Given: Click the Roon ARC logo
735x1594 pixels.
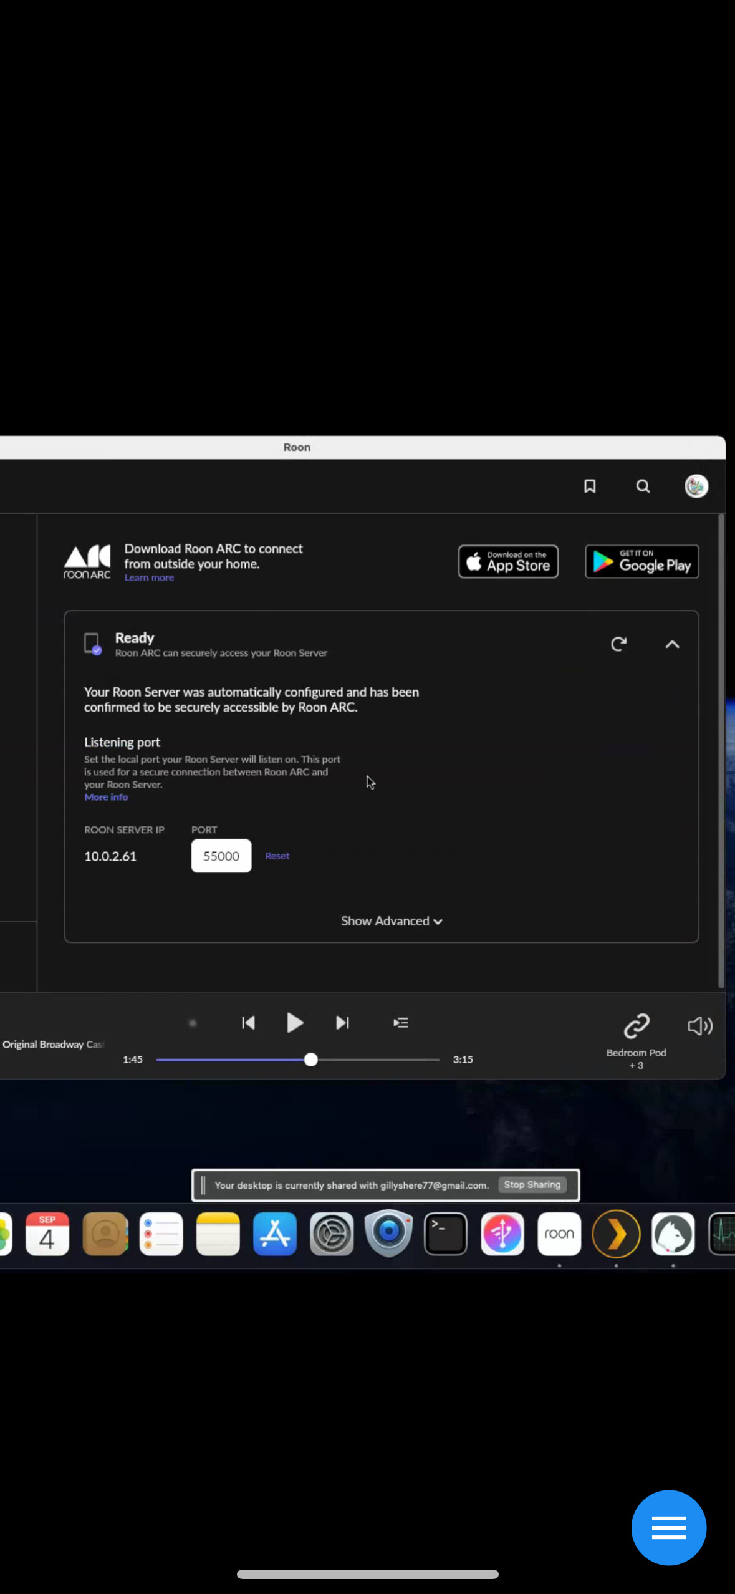Looking at the screenshot, I should point(87,562).
